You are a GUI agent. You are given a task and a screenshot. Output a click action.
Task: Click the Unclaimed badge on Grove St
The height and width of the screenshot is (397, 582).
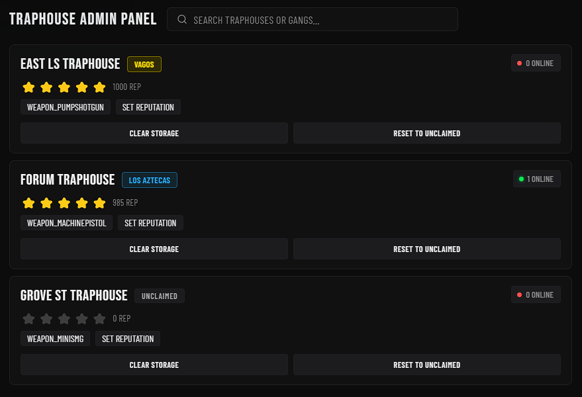coord(159,296)
